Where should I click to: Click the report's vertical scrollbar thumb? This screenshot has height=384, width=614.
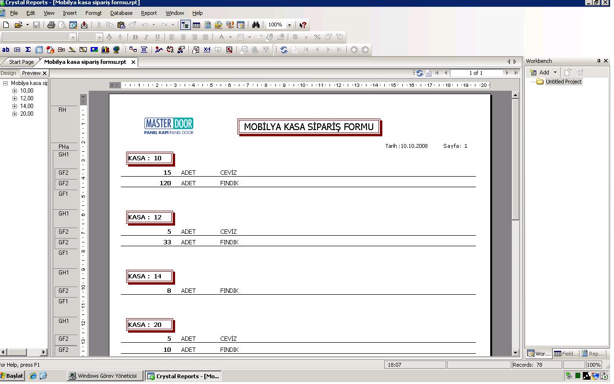pos(515,158)
